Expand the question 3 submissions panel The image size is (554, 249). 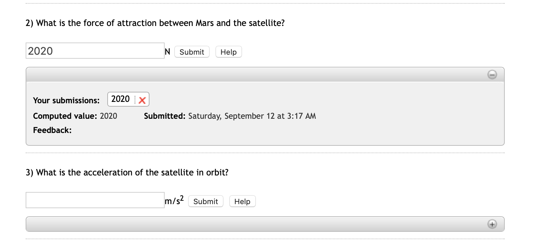pos(492,224)
